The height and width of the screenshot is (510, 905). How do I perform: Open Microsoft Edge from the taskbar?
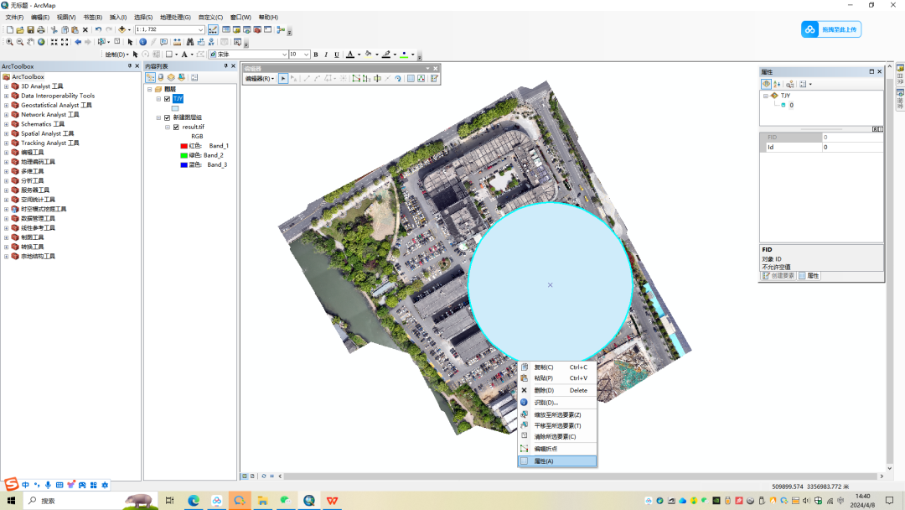[194, 501]
